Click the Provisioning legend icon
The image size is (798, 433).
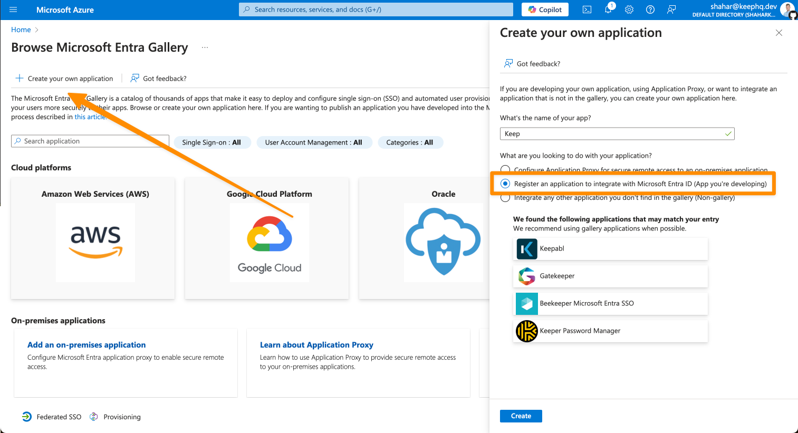pos(94,417)
